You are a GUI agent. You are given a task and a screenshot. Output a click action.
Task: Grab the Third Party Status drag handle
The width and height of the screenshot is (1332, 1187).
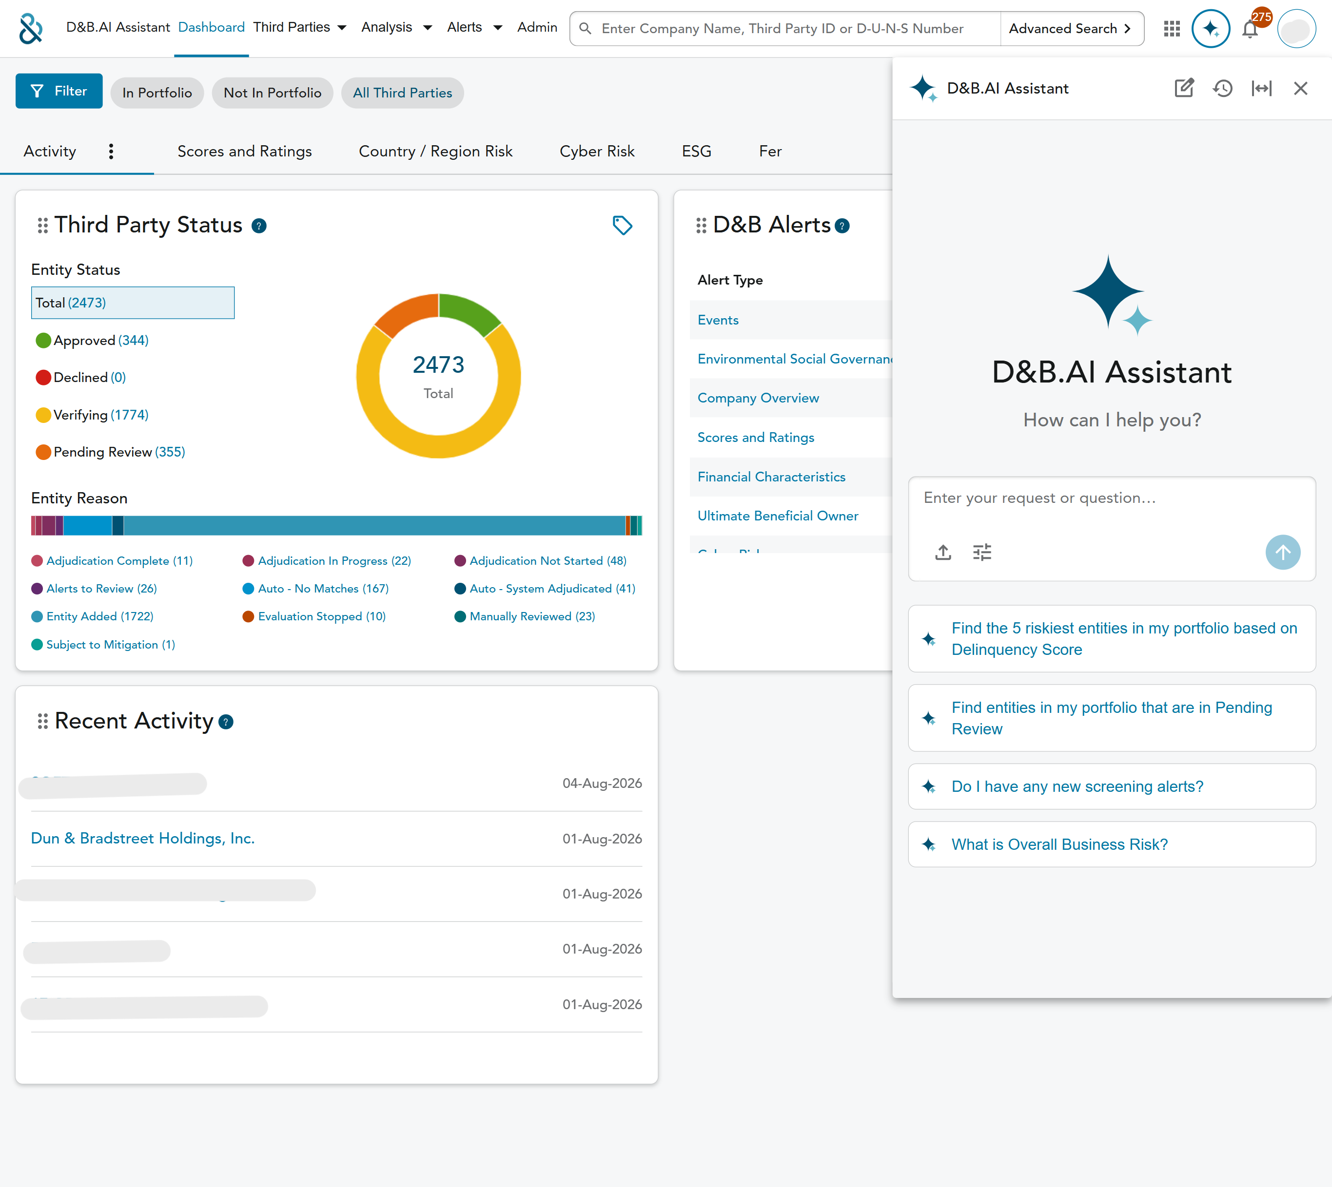point(42,226)
